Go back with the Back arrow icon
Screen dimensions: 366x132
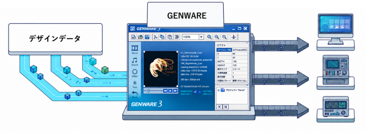click(x=135, y=93)
